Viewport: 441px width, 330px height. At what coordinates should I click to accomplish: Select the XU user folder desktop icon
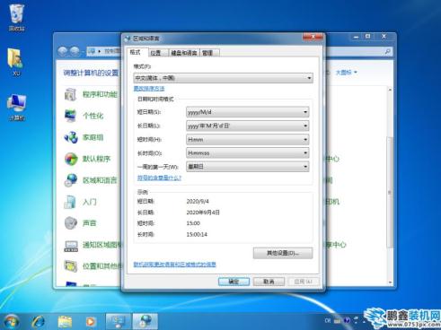pyautogui.click(x=16, y=62)
